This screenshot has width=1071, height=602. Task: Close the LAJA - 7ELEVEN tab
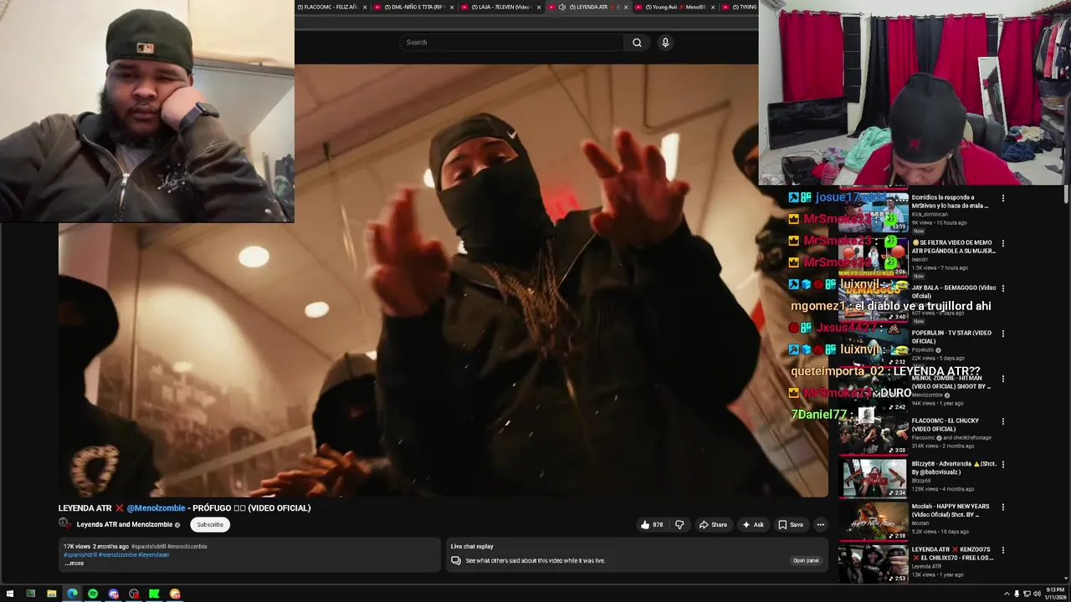click(540, 7)
